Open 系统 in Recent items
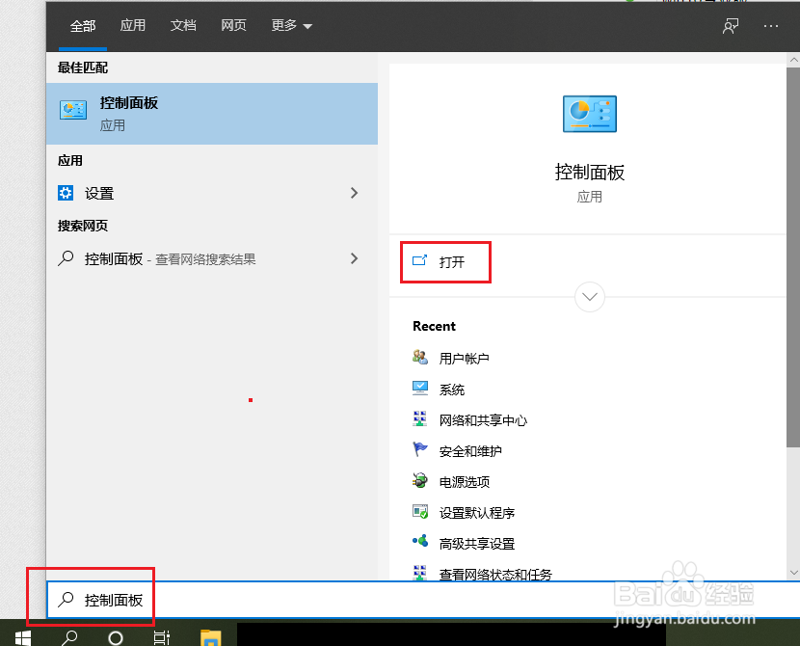Image resolution: width=800 pixels, height=646 pixels. (452, 389)
